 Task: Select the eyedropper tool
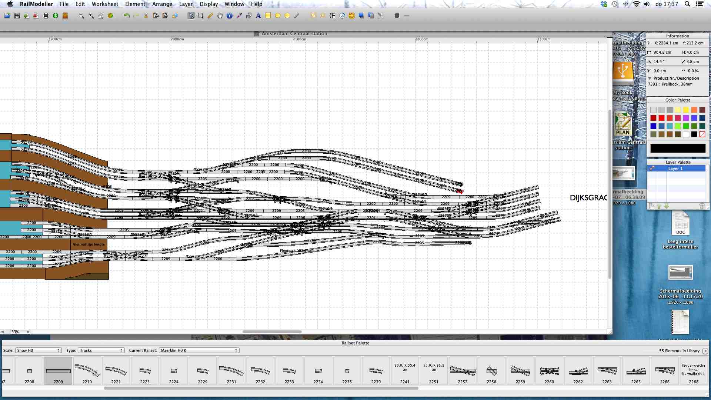point(239,16)
